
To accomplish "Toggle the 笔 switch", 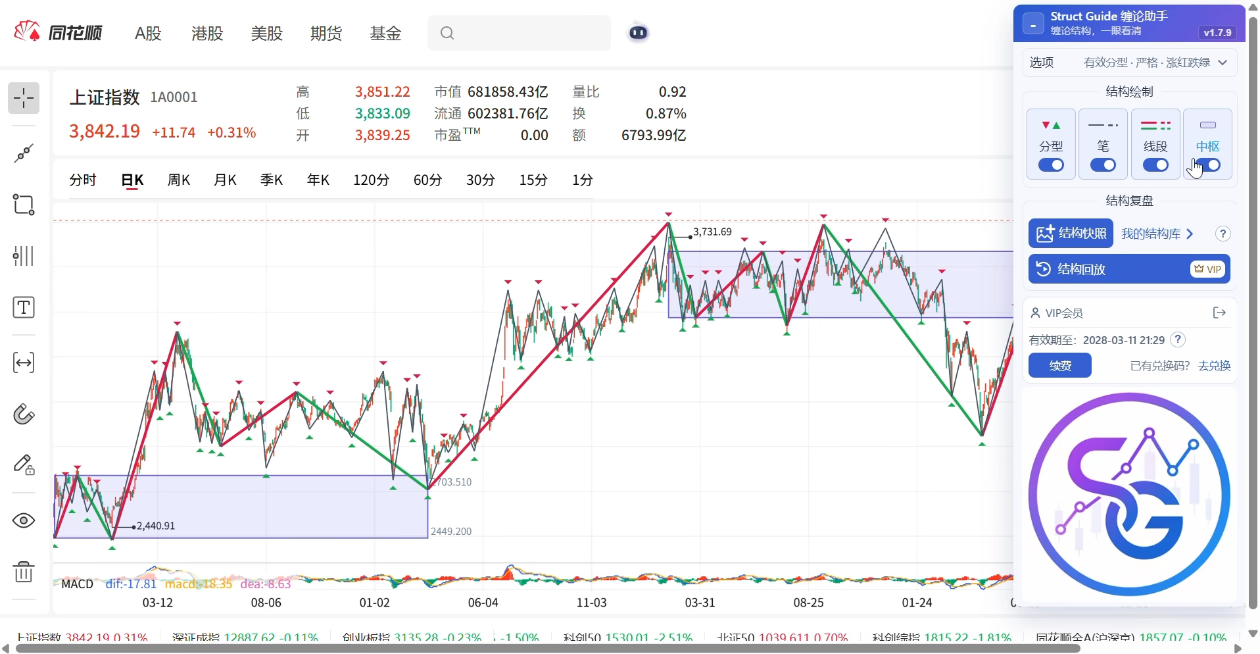I will click(x=1103, y=165).
